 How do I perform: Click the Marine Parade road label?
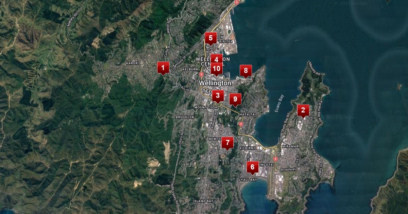click(315, 148)
